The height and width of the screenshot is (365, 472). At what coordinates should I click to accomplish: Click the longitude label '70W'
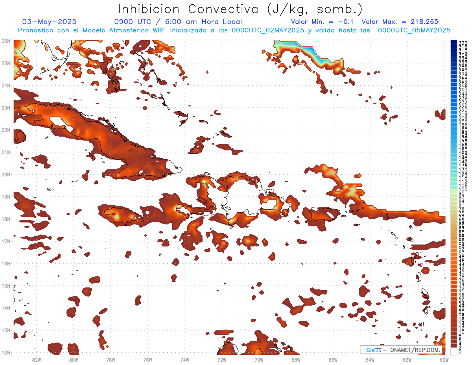click(259, 359)
